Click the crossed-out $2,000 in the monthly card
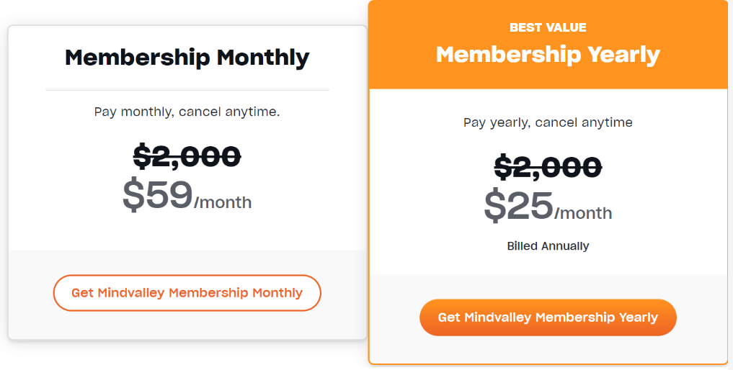Image resolution: width=733 pixels, height=370 pixels. pyautogui.click(x=187, y=156)
